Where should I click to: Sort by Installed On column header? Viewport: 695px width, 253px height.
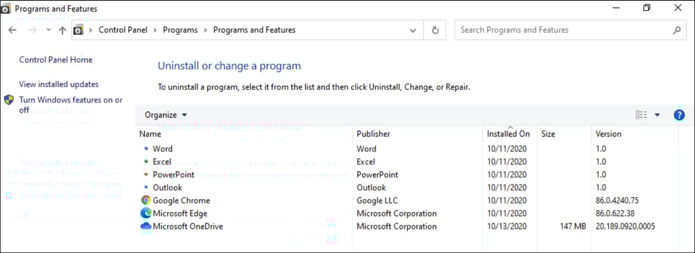coord(510,134)
